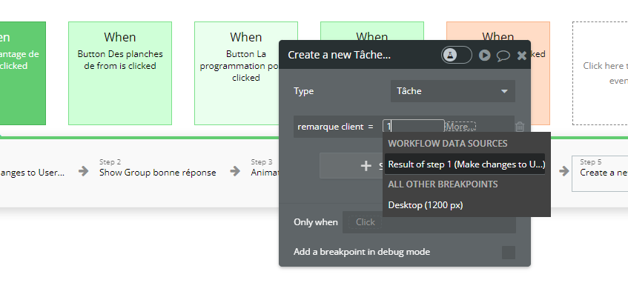Click the plus icon to add field
This screenshot has height=300, width=628.
point(366,166)
